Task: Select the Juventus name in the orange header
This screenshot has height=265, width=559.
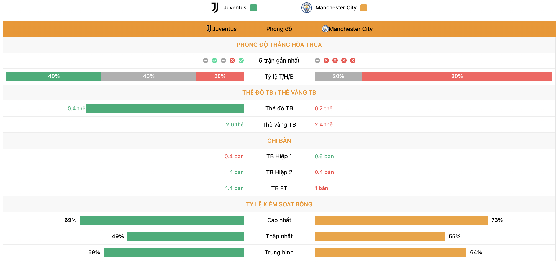Action: 224,29
